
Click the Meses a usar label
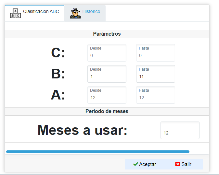[x=83, y=130]
